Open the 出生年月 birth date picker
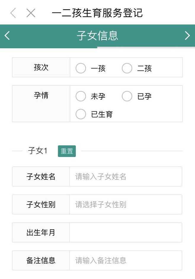 (x=125, y=233)
